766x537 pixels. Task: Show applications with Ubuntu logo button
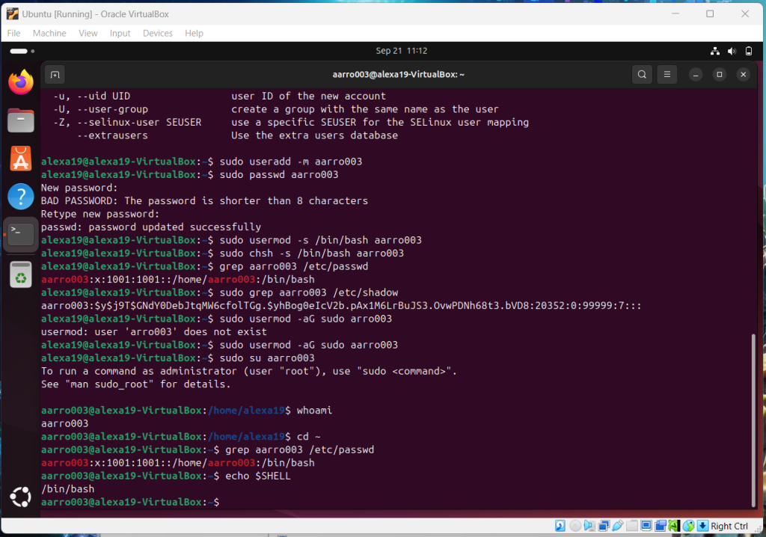21,497
